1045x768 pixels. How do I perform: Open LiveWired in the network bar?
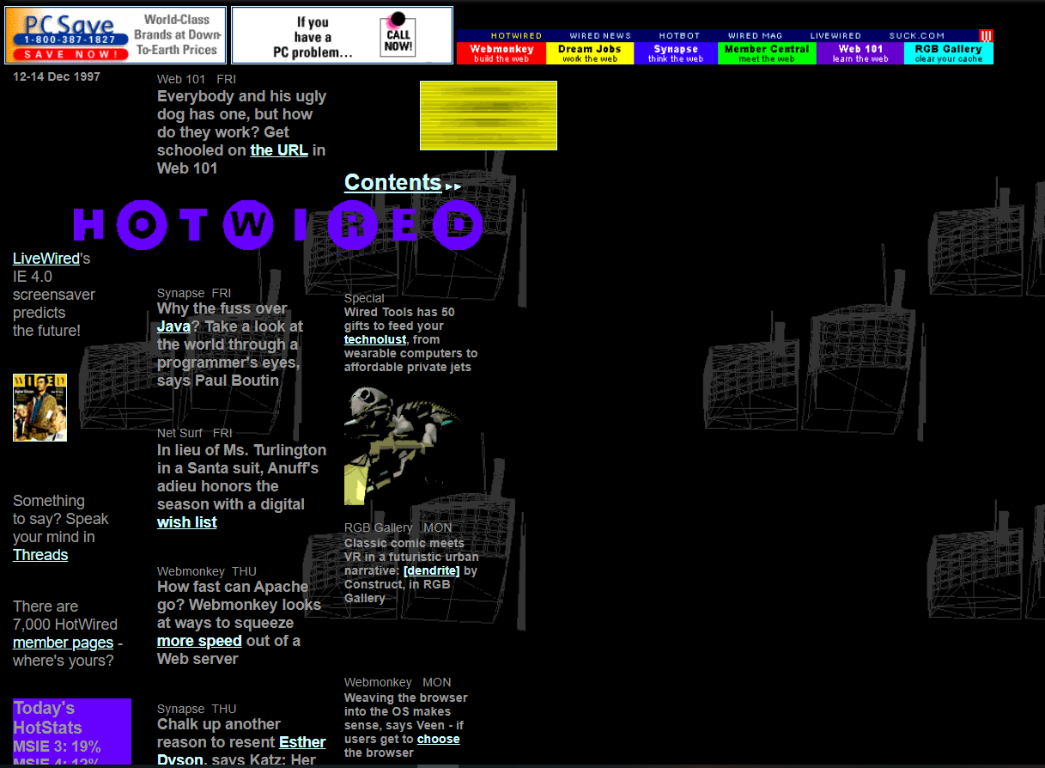click(x=835, y=36)
